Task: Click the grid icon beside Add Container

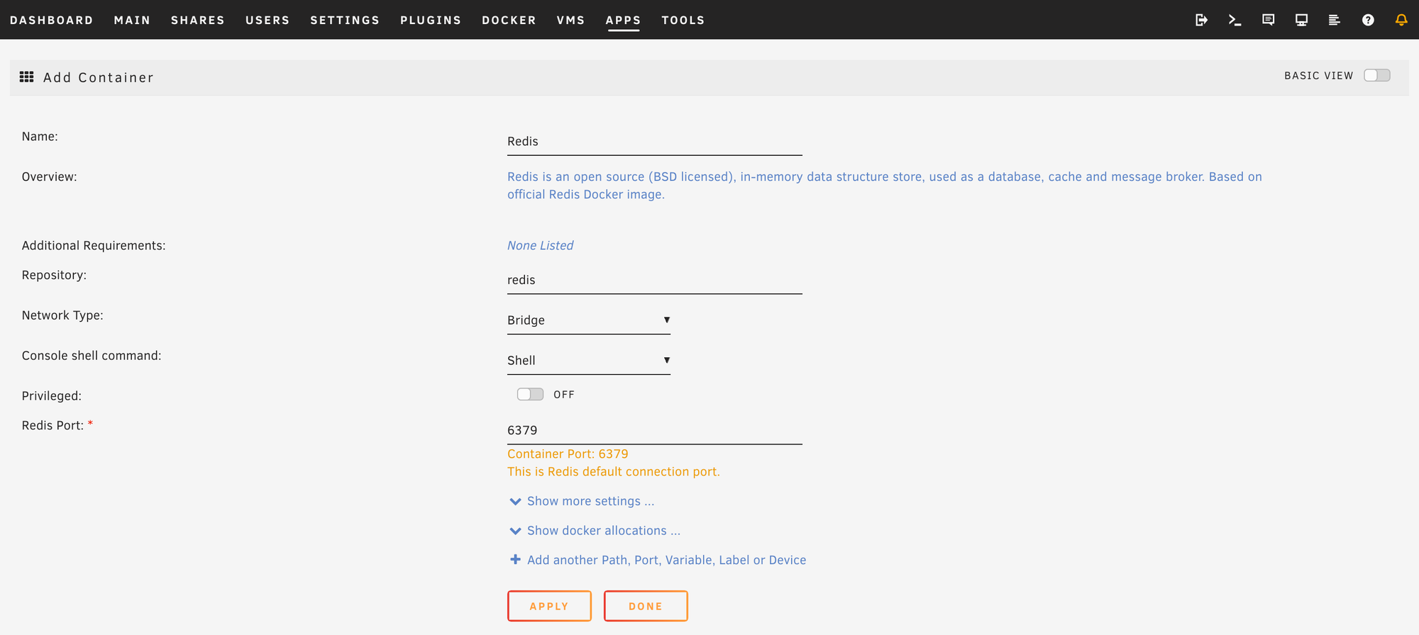Action: tap(27, 77)
